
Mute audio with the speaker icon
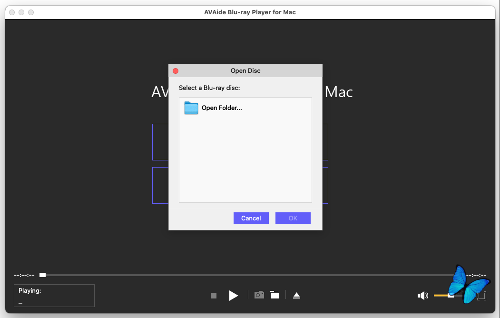click(x=422, y=296)
